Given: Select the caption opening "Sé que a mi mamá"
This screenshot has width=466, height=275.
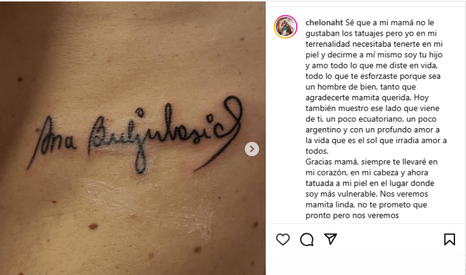Looking at the screenshot, I should (372, 22).
